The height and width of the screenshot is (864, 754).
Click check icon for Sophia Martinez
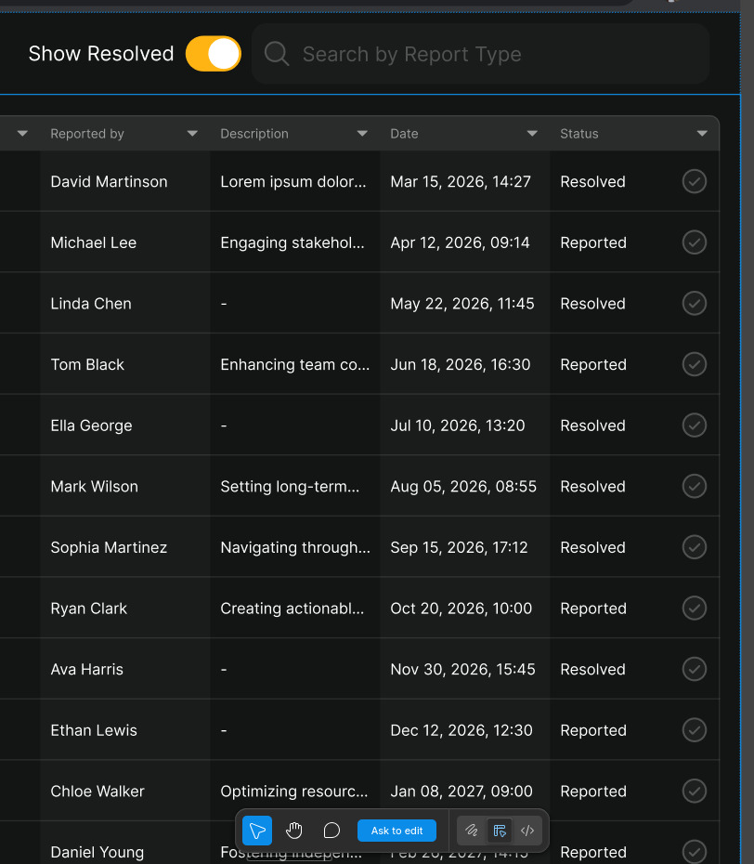pos(695,547)
